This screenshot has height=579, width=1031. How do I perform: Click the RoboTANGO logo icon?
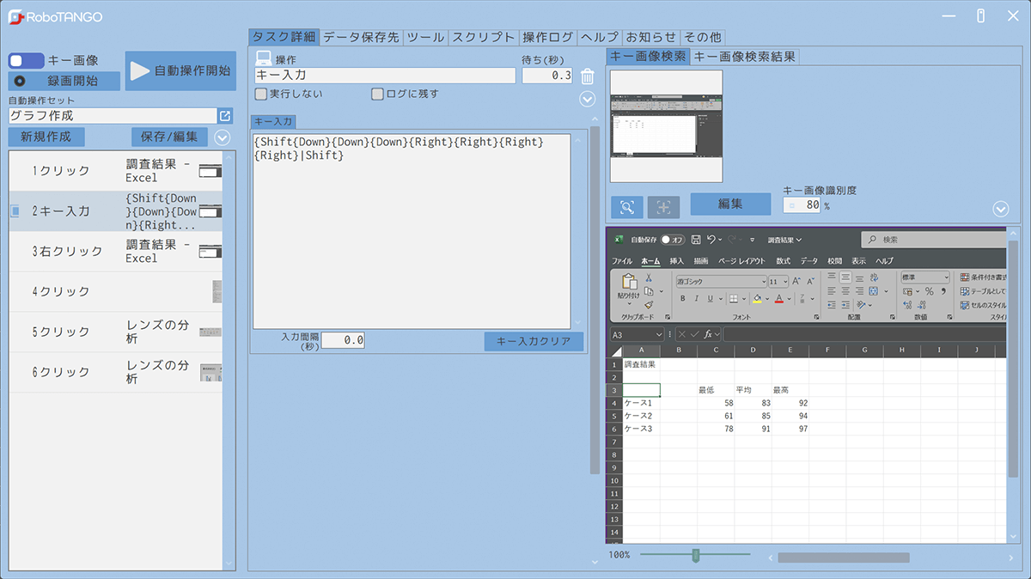(x=15, y=16)
